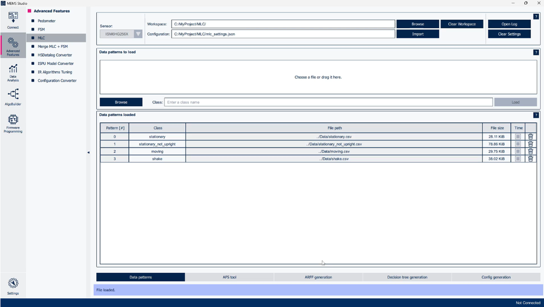
Task: Switch to the AFS tool tab
Action: pyautogui.click(x=229, y=277)
